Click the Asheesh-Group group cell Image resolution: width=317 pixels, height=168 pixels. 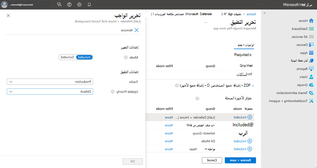tap(204, 133)
